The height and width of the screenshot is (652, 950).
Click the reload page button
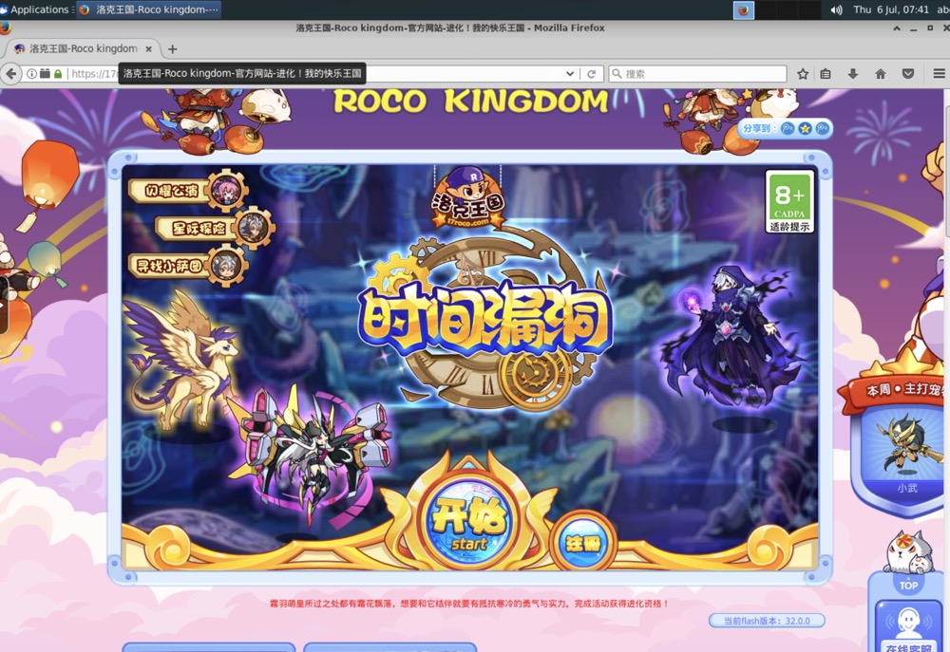click(x=591, y=74)
